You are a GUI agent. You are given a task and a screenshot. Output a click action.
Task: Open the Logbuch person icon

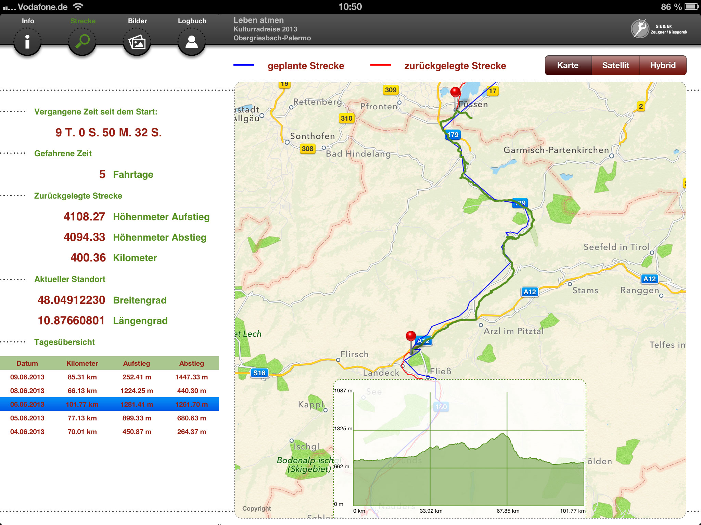pyautogui.click(x=192, y=42)
